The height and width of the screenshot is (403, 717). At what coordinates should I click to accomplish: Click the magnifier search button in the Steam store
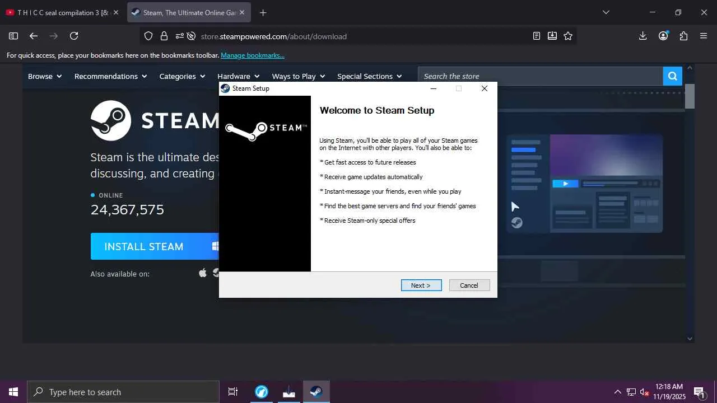pos(673,76)
